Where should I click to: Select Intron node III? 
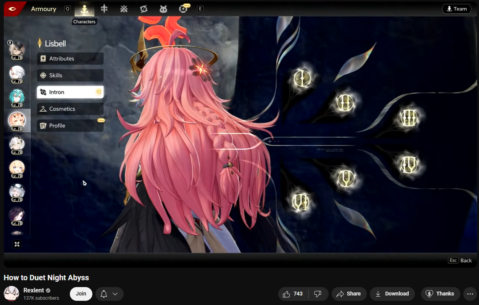tap(409, 118)
